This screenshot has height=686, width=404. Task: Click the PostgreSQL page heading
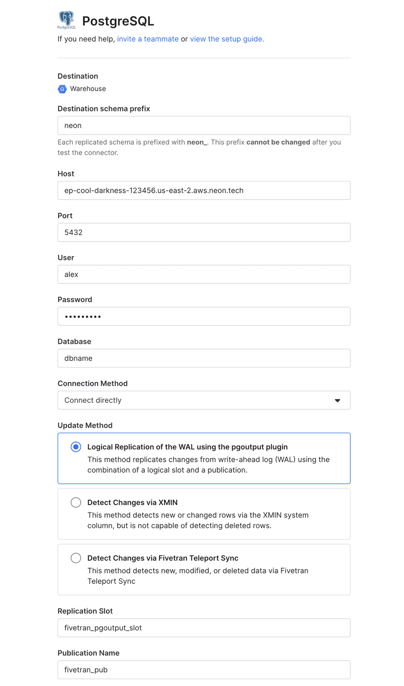tap(118, 21)
